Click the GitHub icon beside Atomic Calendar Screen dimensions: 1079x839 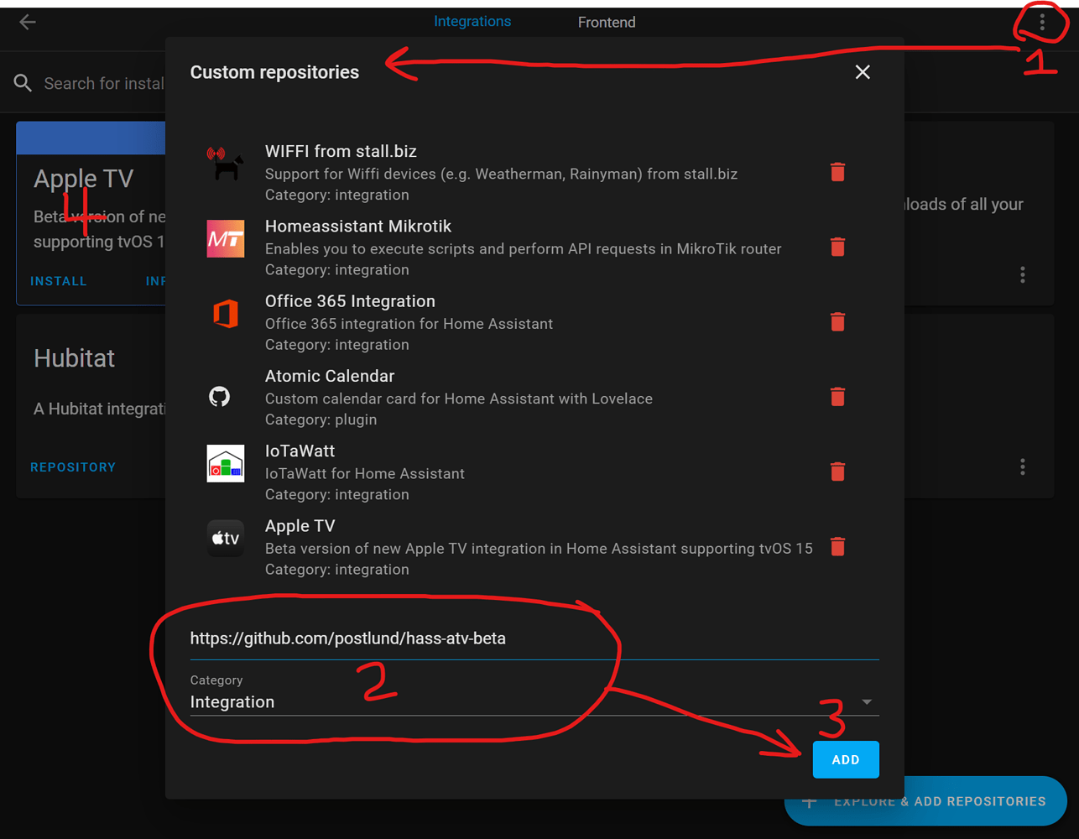[x=220, y=396]
